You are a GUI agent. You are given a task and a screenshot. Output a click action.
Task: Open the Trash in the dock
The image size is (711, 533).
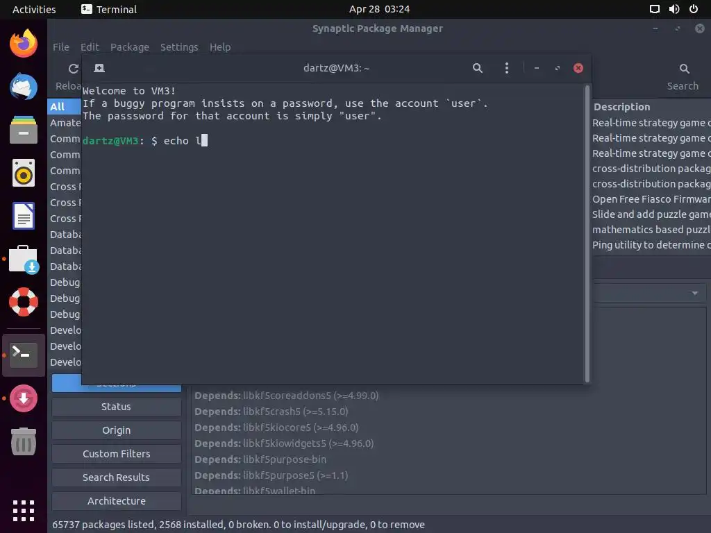[x=24, y=441]
